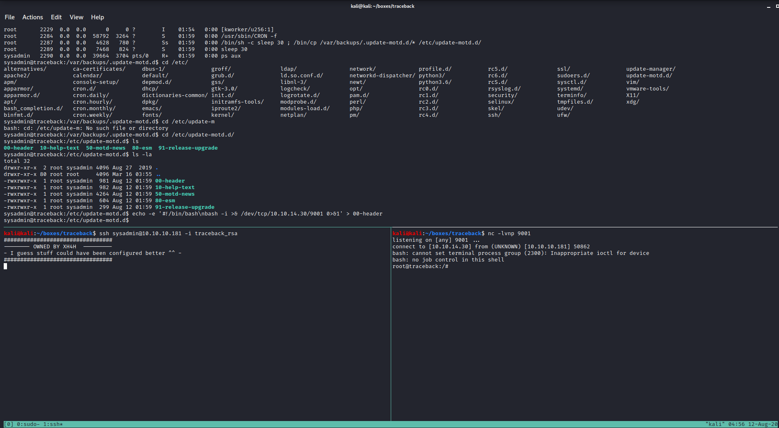Click 'connect to [10.10.14.30]' line in right pane

[491, 247]
